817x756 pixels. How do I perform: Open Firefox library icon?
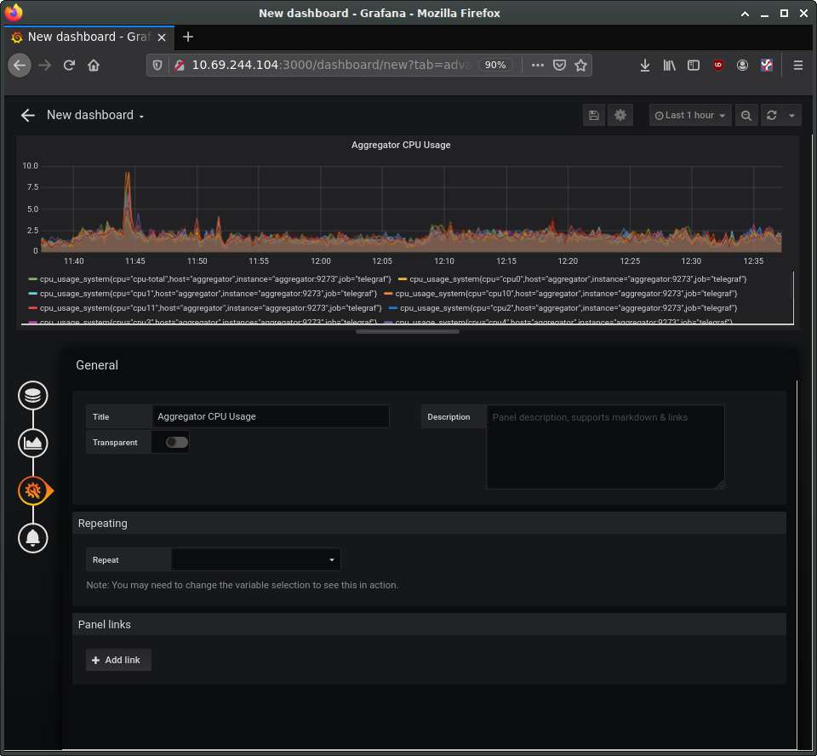670,66
